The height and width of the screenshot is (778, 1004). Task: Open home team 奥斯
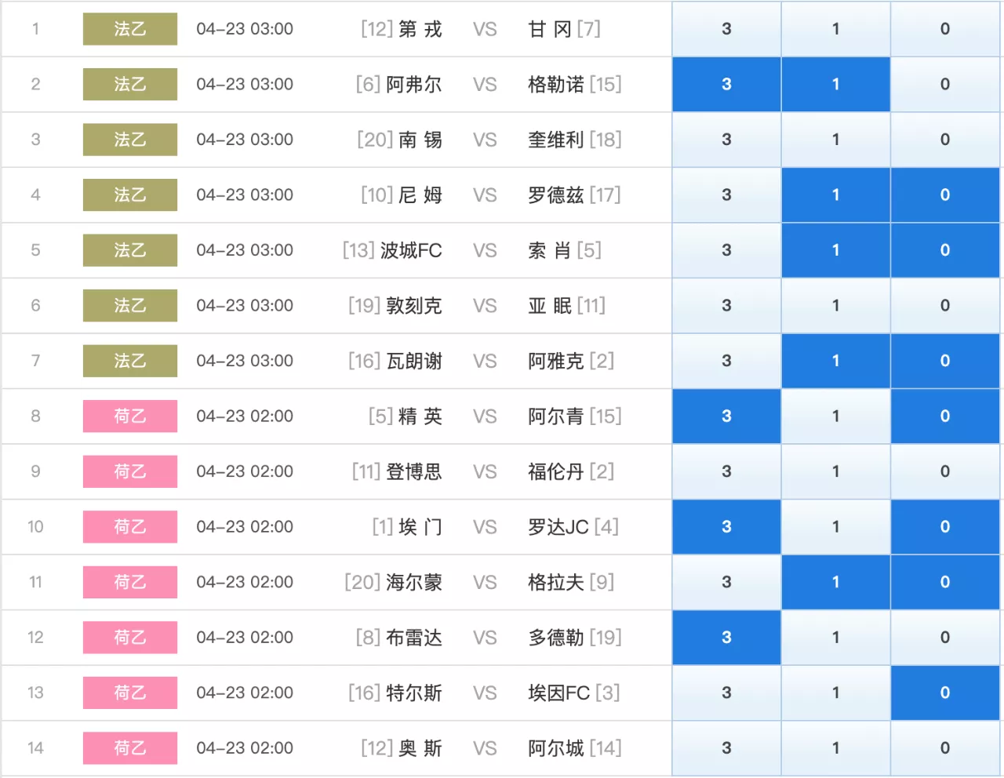tap(420, 747)
